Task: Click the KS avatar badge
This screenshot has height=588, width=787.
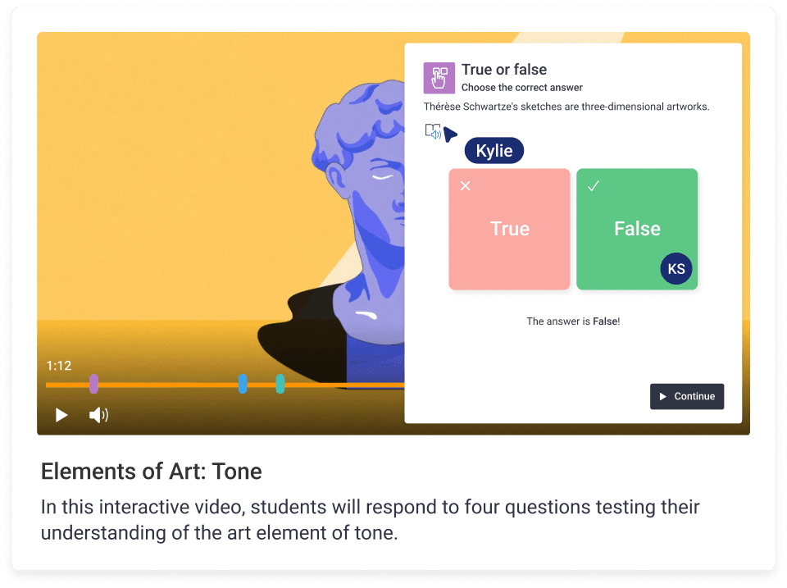Action: pos(676,269)
